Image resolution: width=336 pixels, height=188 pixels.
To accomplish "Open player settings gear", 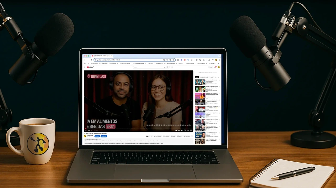I will pos(182,130).
